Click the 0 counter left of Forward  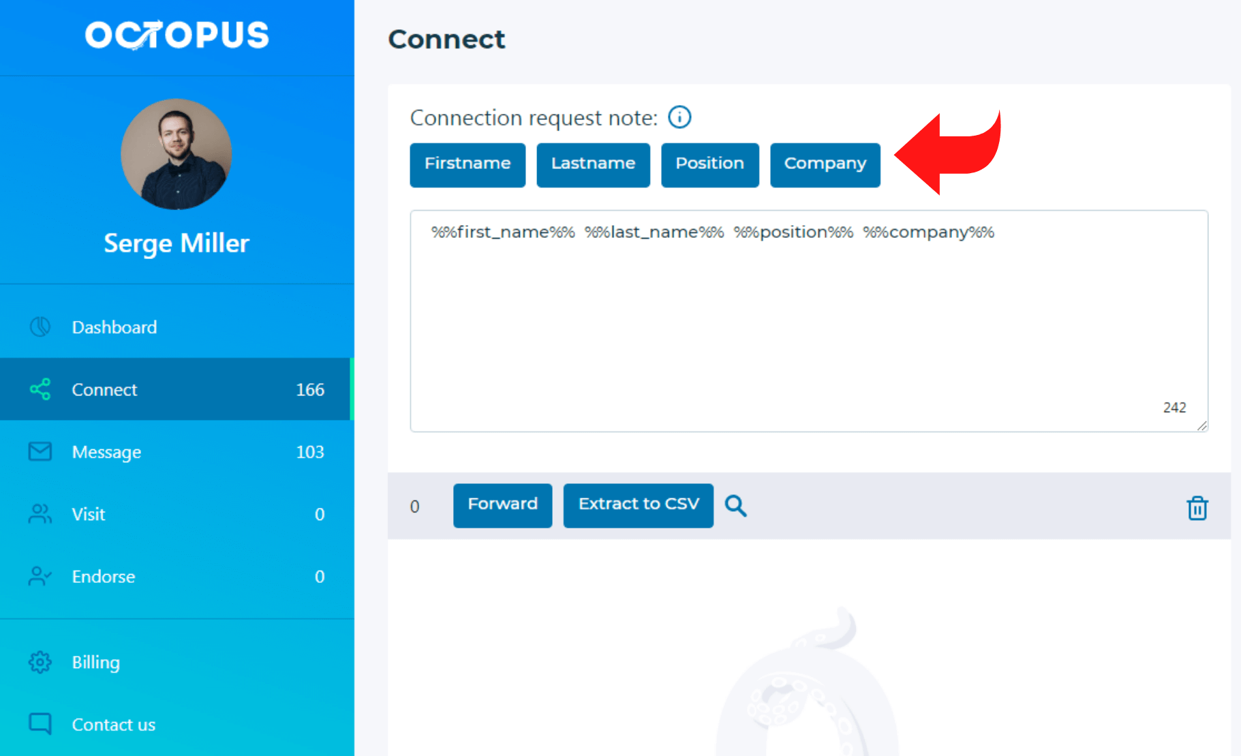point(414,506)
